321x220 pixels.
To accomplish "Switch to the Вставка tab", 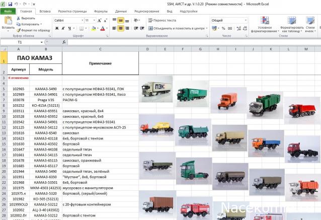I will pyautogui.click(x=45, y=11).
